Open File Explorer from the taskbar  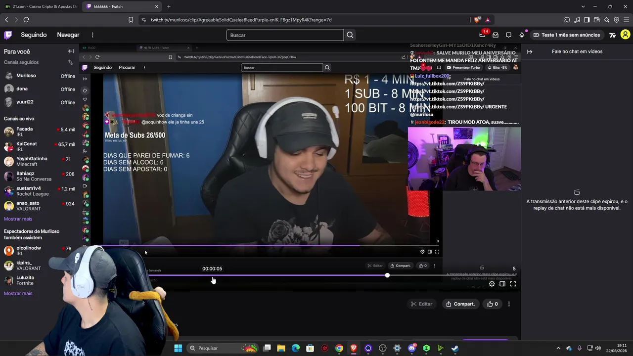(x=281, y=348)
